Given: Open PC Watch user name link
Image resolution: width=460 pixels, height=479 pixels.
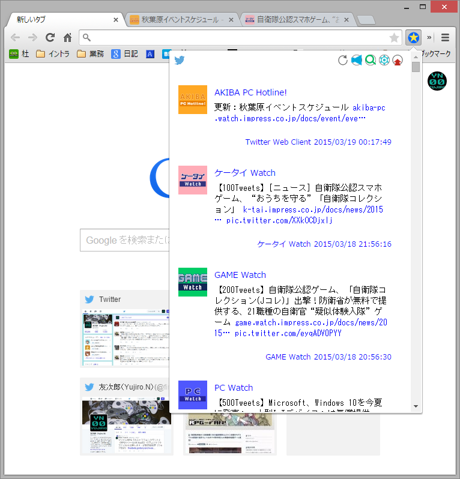Looking at the screenshot, I should pyautogui.click(x=234, y=388).
